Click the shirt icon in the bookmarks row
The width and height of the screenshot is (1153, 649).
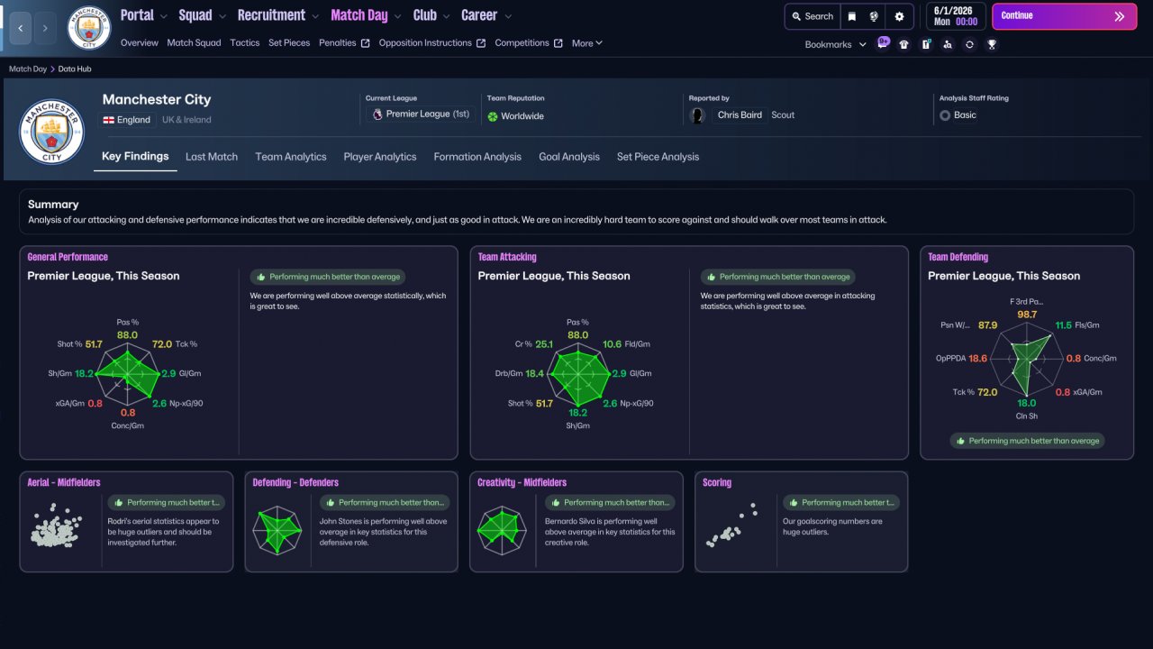coord(904,44)
